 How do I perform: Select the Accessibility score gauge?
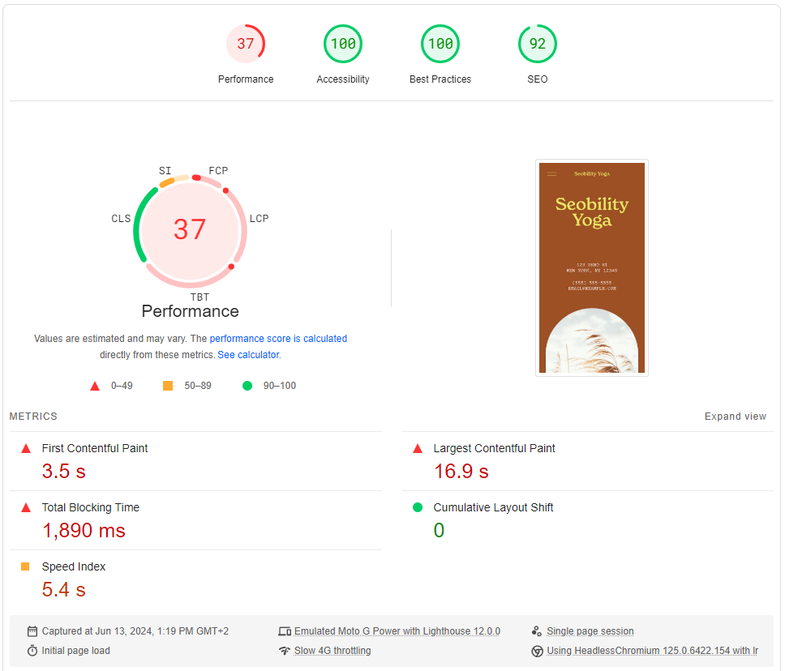pos(342,44)
